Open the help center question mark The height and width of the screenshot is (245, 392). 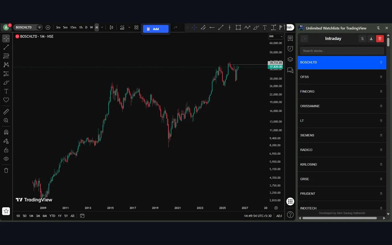coord(290,215)
